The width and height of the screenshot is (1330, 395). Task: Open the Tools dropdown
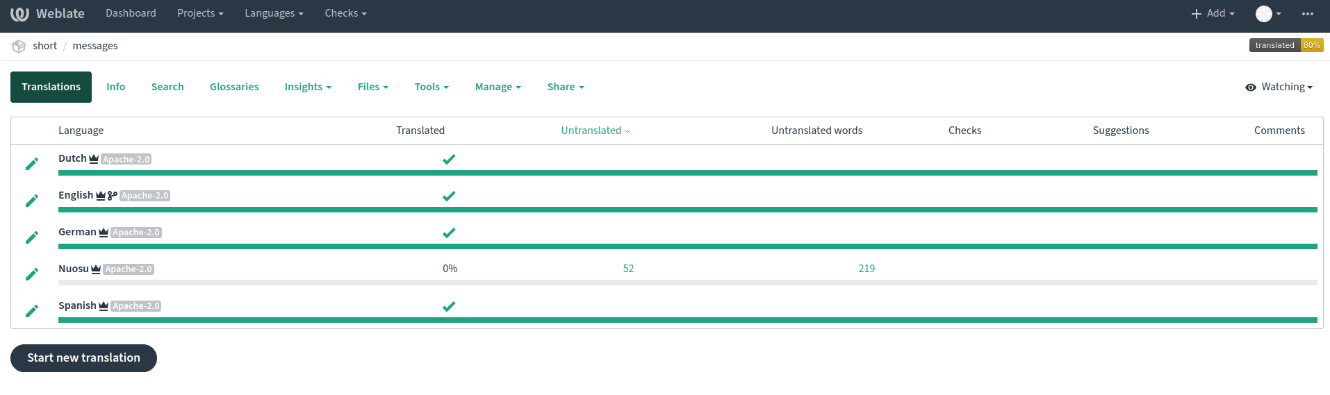[x=432, y=87]
